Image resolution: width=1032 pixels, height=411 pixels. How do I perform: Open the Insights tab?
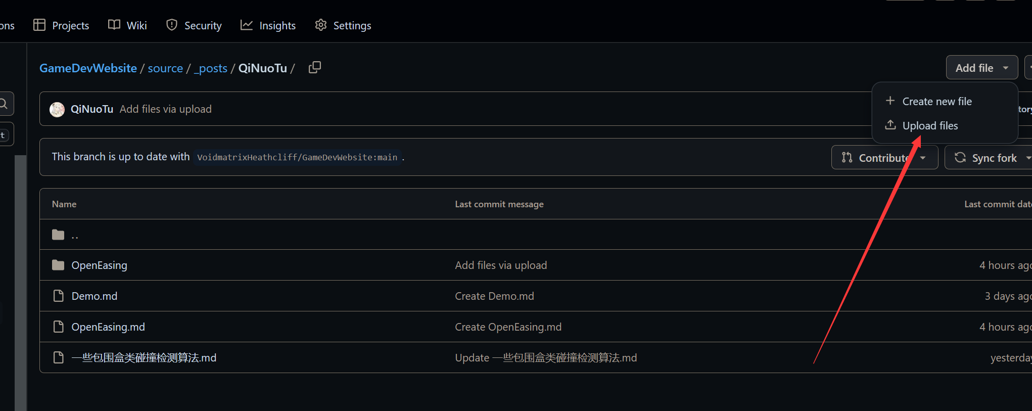click(x=268, y=25)
